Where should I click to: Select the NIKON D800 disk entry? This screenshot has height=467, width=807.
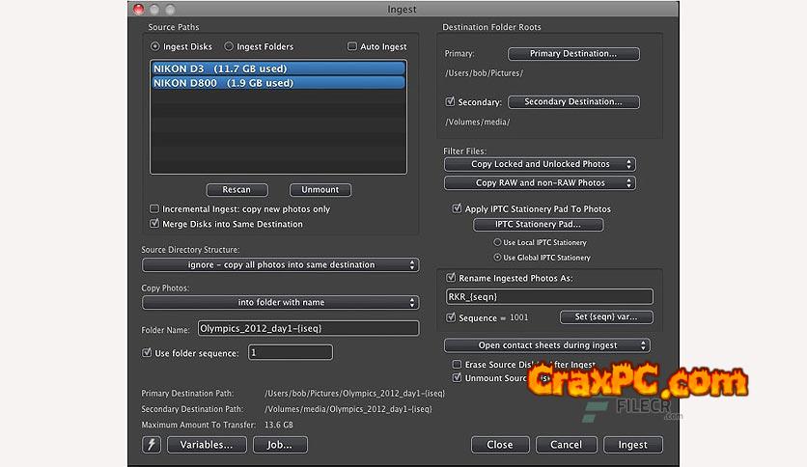[277, 83]
